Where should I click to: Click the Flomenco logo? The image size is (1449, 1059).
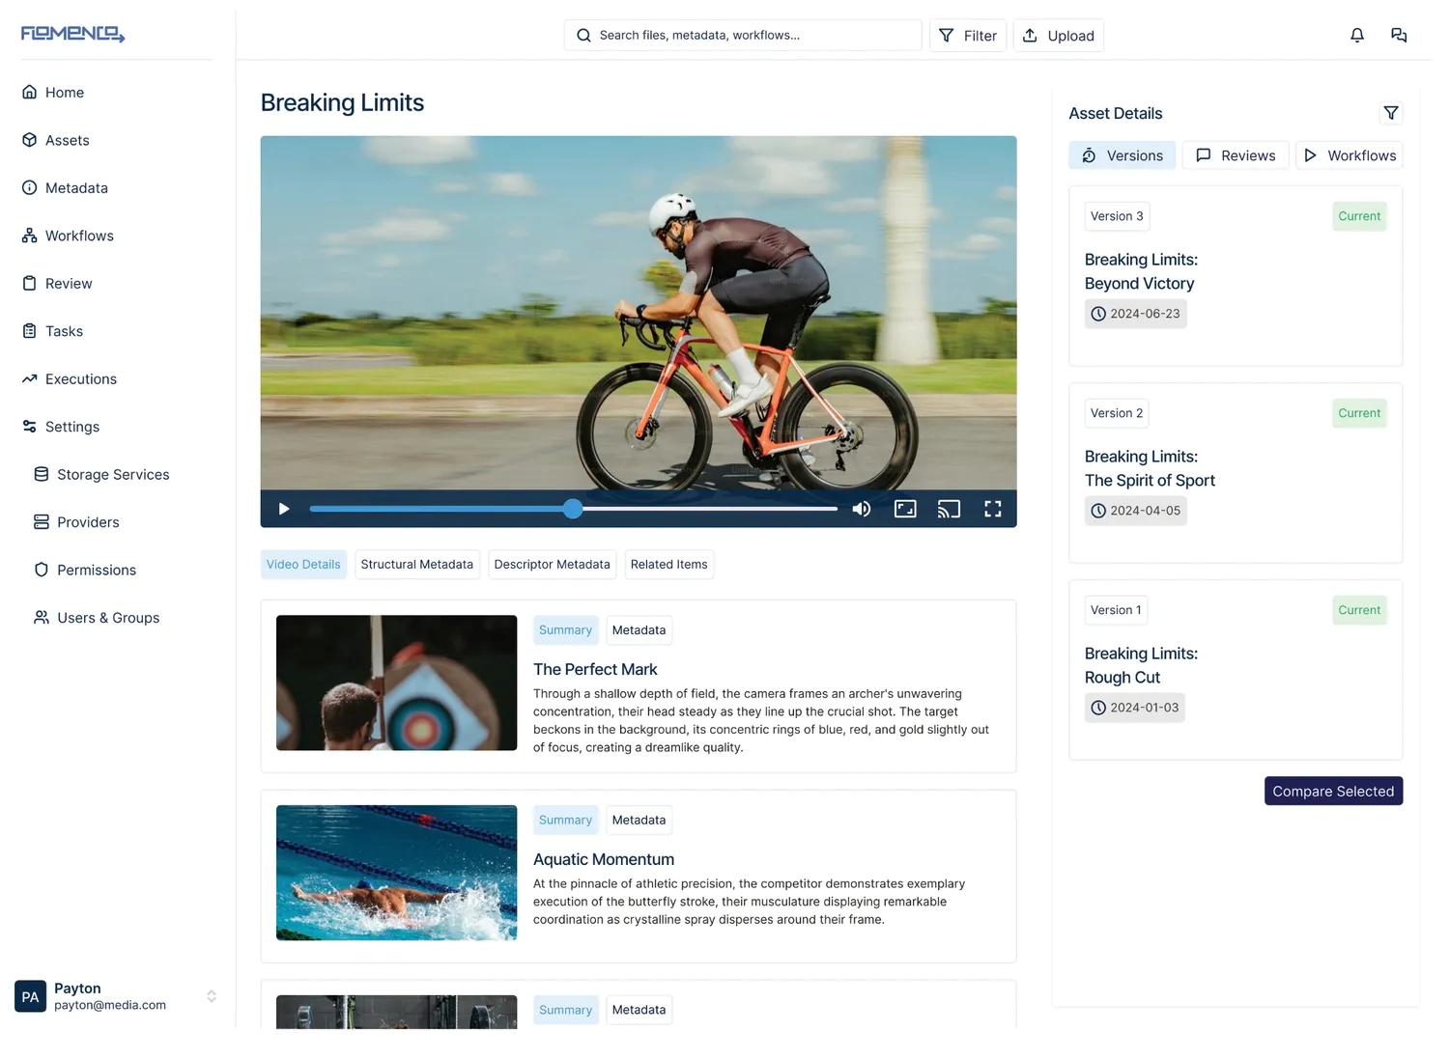(x=73, y=34)
